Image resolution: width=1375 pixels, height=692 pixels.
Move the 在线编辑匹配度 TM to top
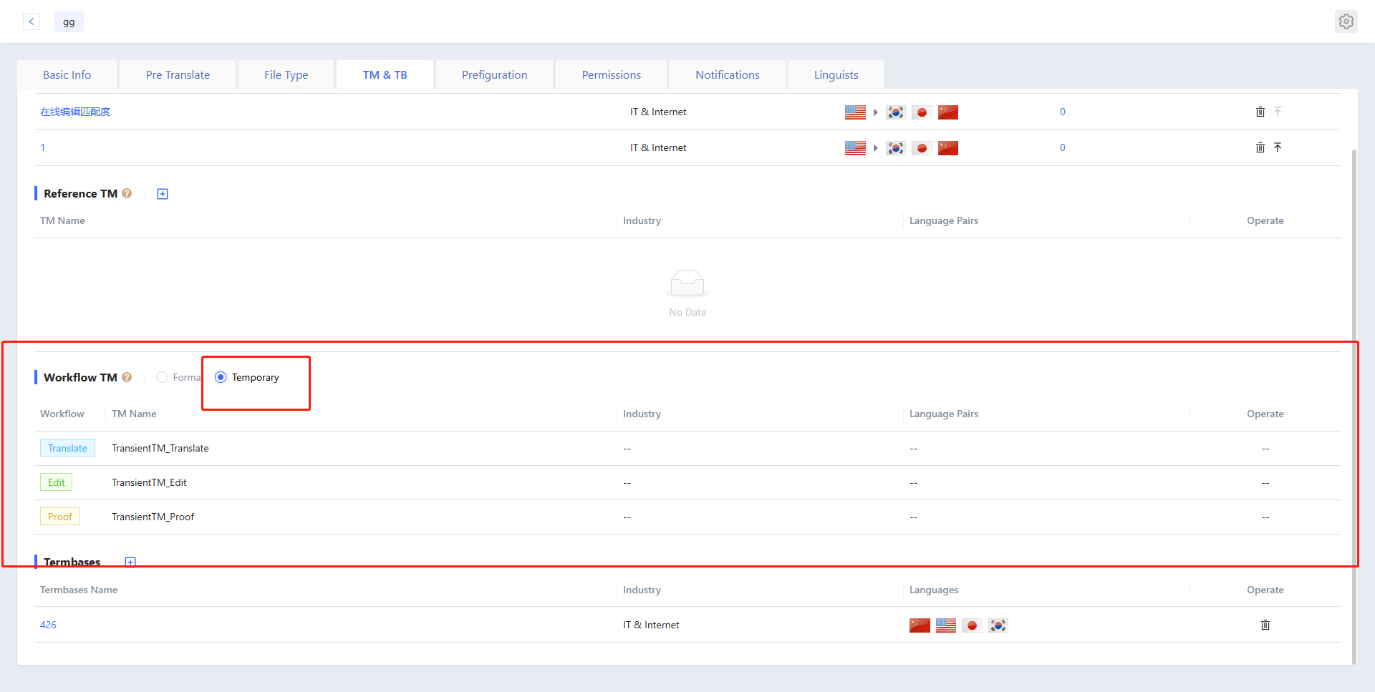click(x=1278, y=112)
